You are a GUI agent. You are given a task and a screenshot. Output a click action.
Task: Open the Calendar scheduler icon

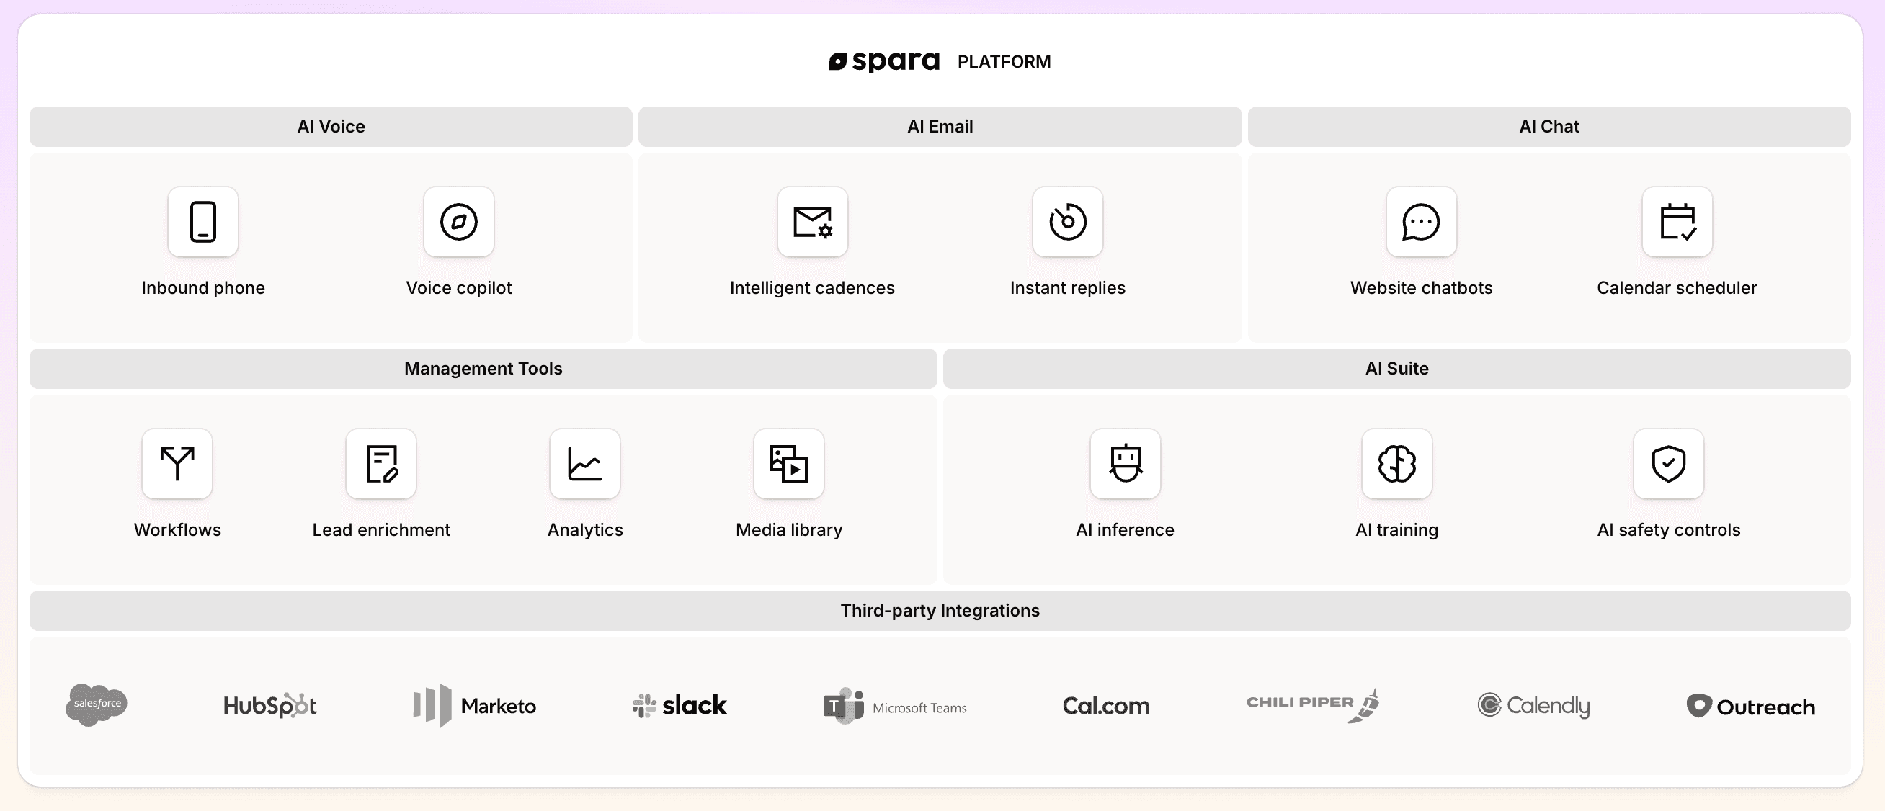[x=1676, y=223]
